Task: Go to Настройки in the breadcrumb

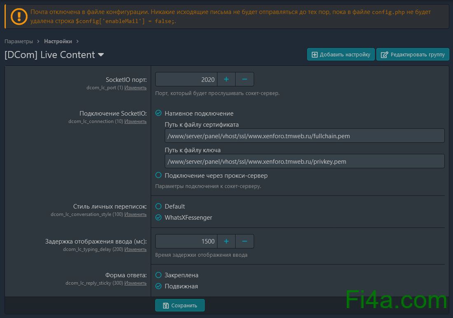Action: 58,42
